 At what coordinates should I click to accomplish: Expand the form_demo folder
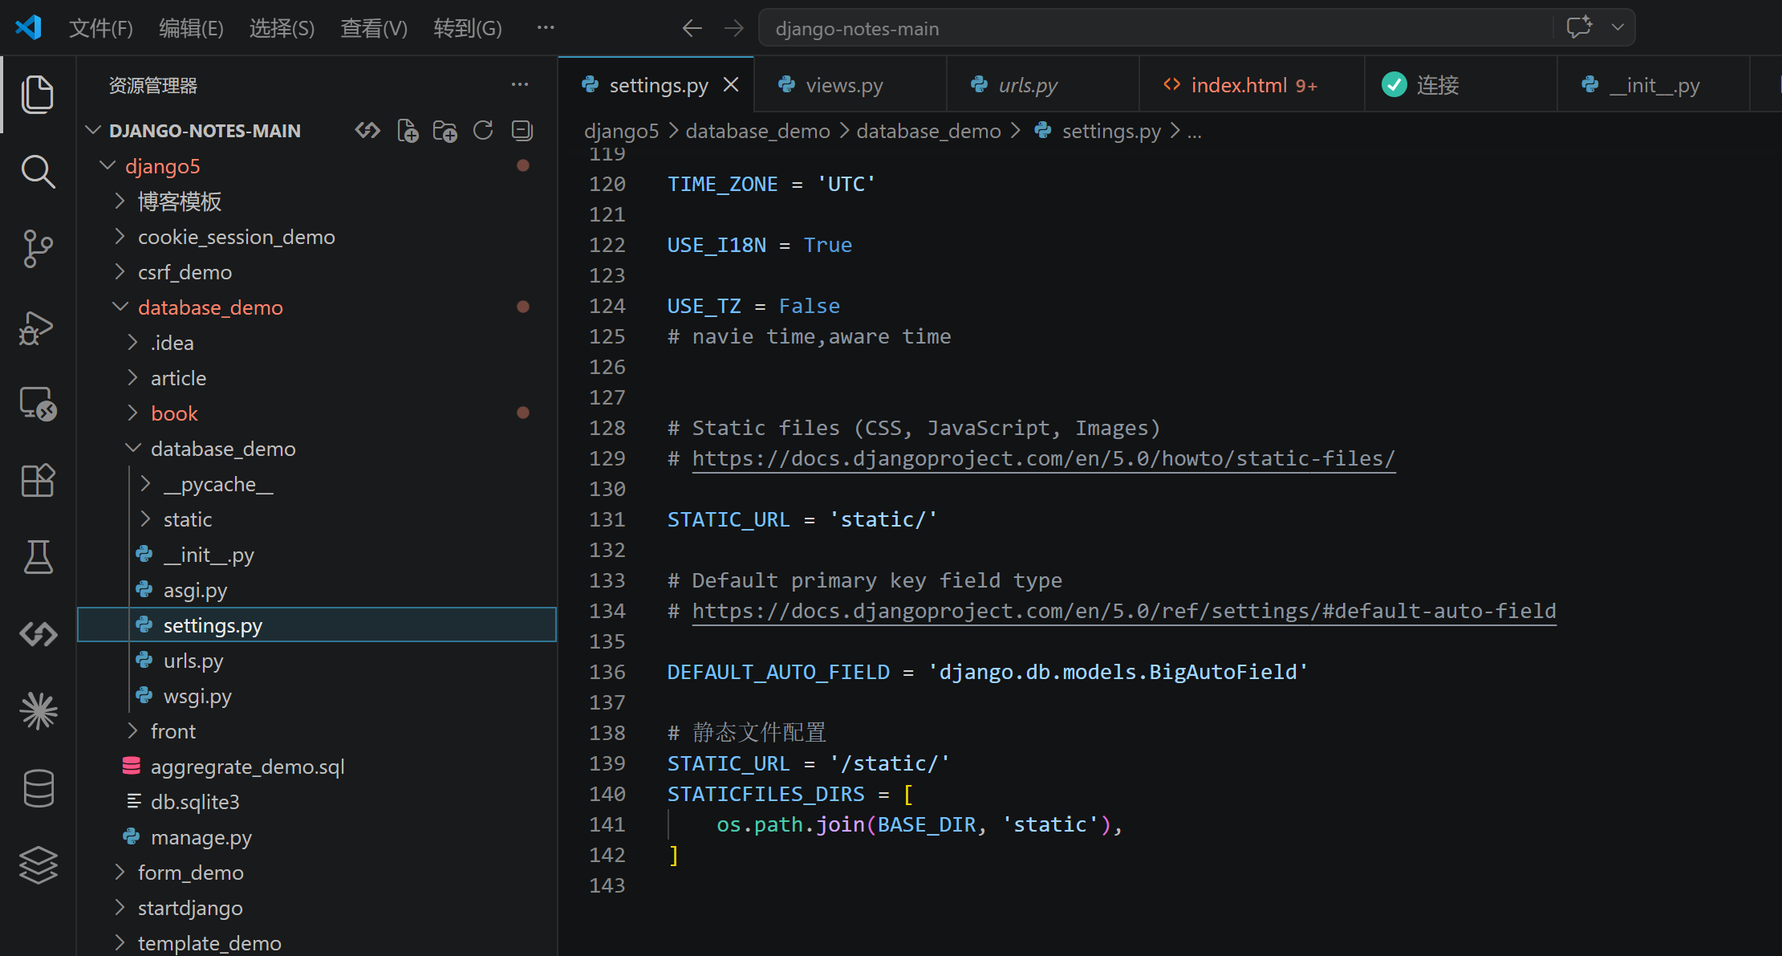[x=190, y=873]
